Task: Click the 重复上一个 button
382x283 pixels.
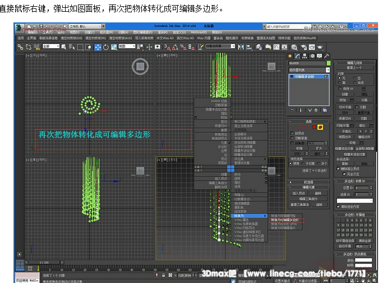Action: [x=355, y=68]
